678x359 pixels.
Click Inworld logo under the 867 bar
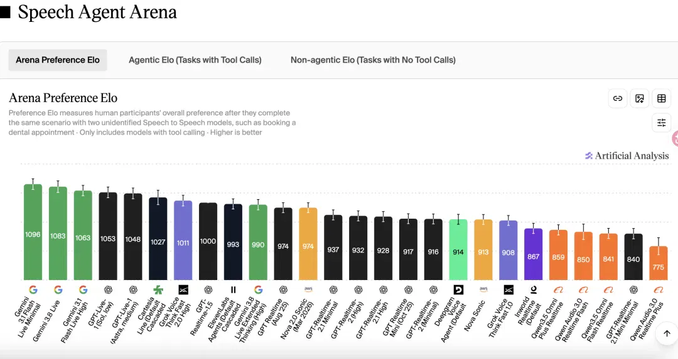pyautogui.click(x=534, y=289)
